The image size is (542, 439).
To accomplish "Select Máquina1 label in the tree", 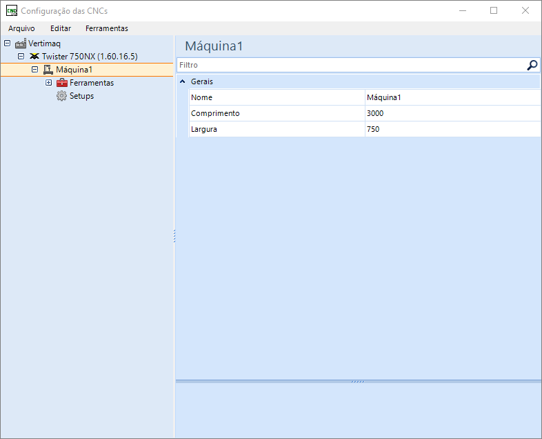I will pos(74,70).
